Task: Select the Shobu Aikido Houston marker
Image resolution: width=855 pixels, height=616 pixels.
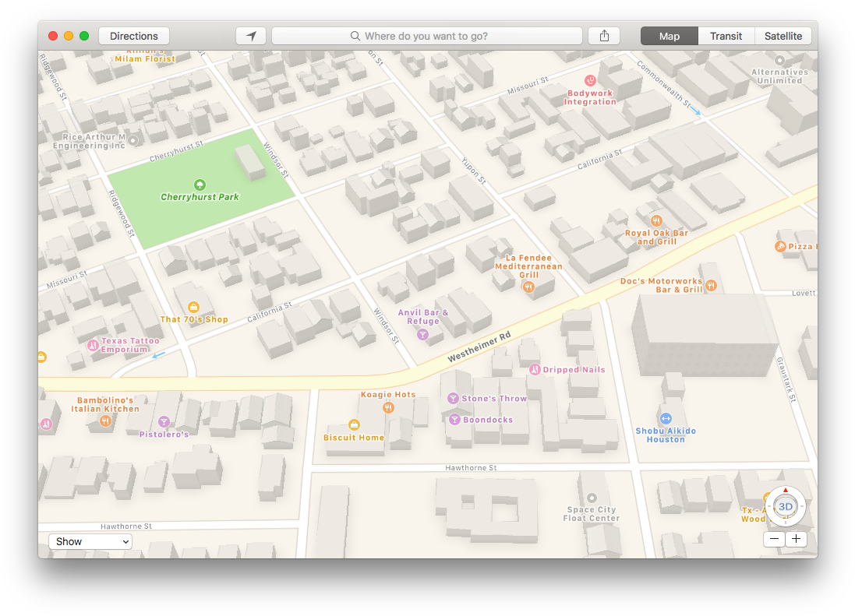Action: tap(666, 417)
